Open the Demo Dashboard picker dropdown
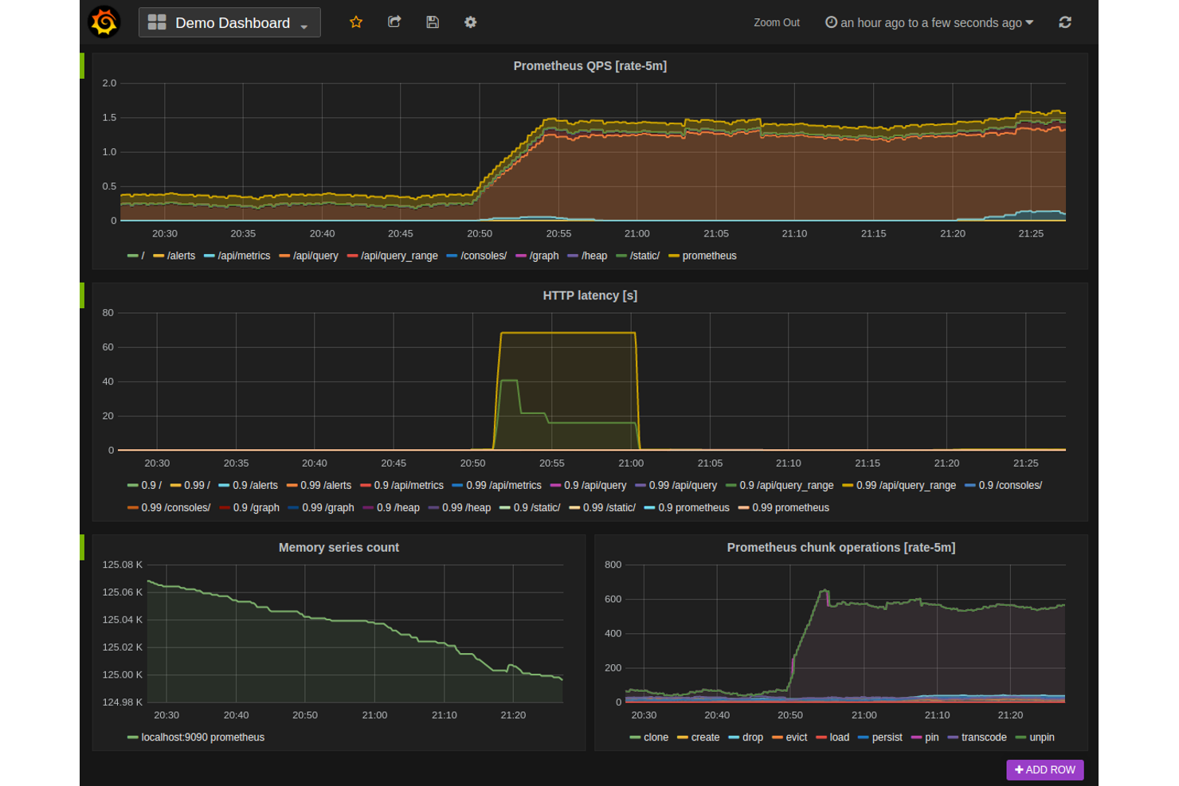 click(229, 22)
